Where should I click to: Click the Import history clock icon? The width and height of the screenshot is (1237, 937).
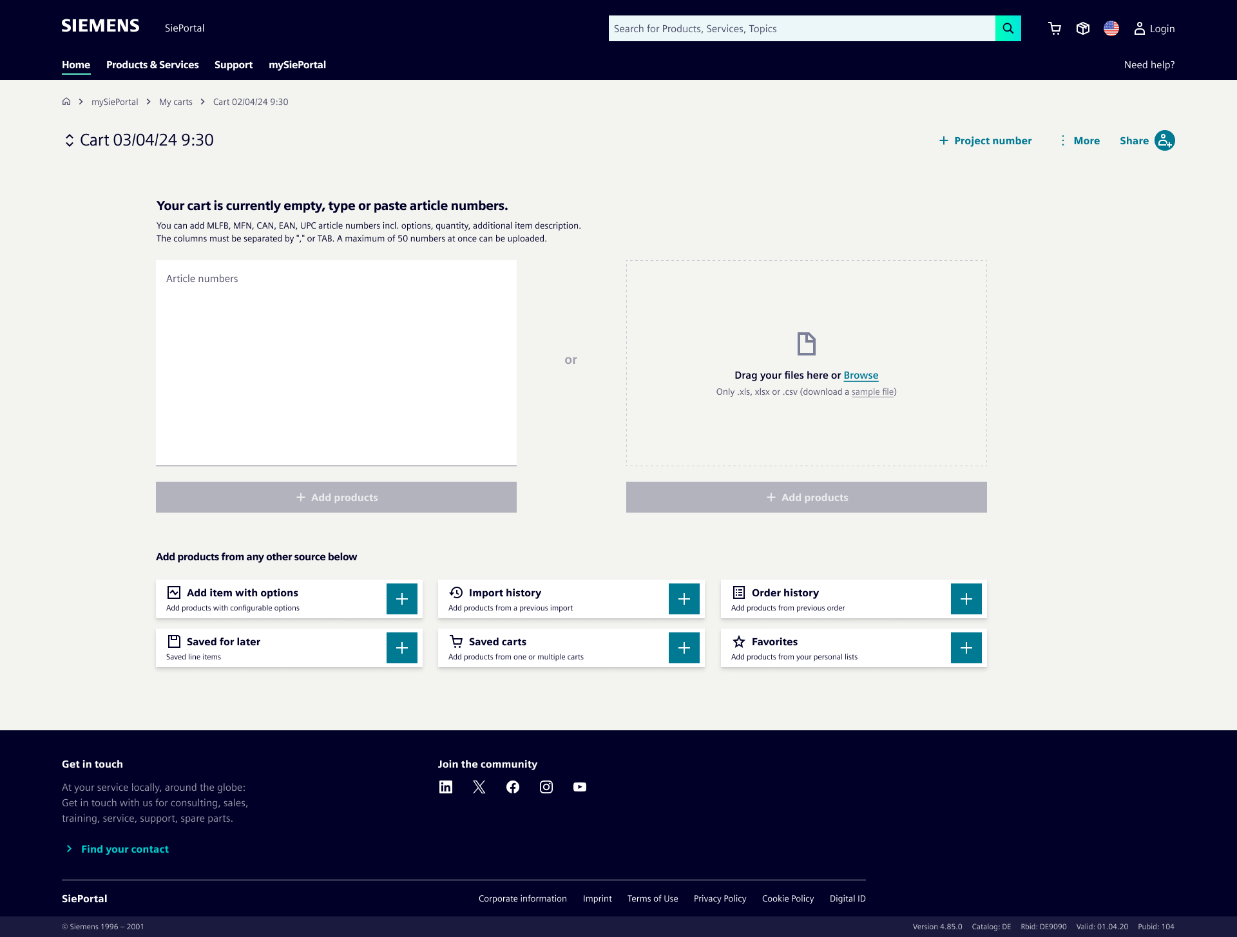(456, 592)
